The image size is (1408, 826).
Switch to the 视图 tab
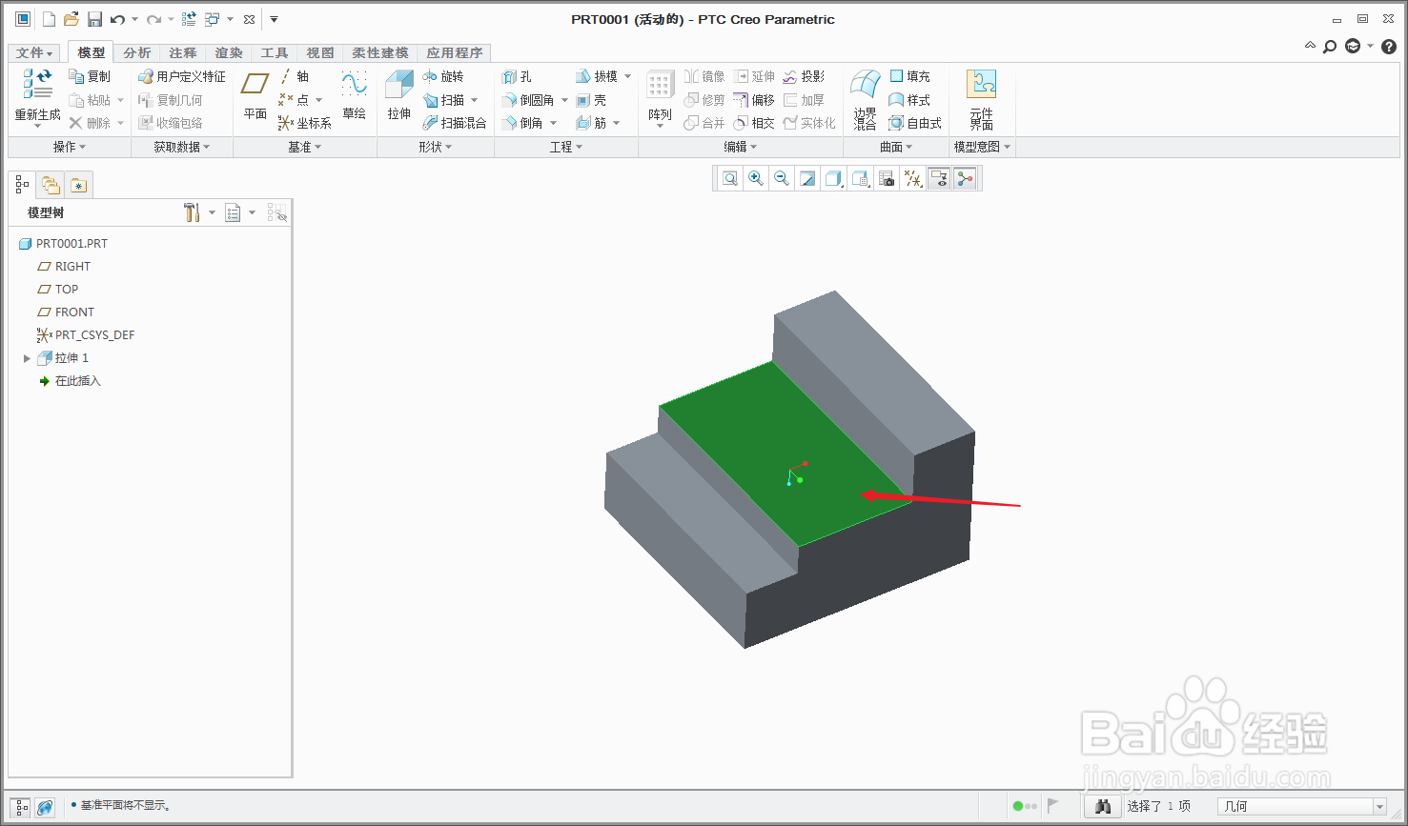click(320, 52)
